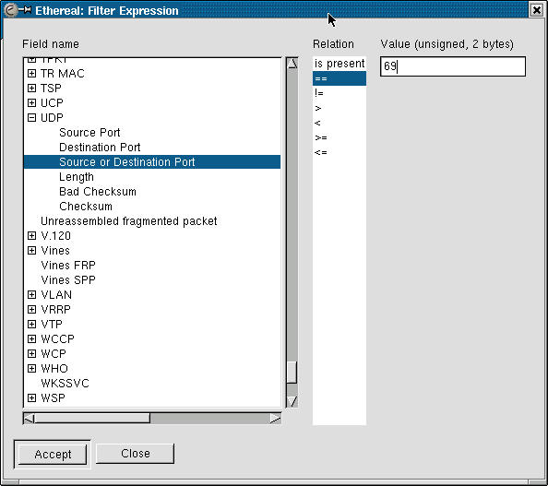Choose the '>=' relation
548x486 pixels.
pyautogui.click(x=340, y=137)
